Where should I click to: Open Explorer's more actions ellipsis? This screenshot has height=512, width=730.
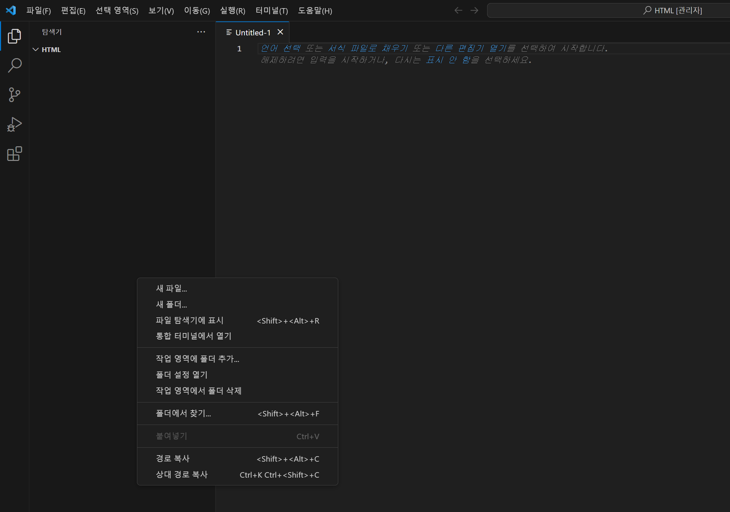coord(201,32)
